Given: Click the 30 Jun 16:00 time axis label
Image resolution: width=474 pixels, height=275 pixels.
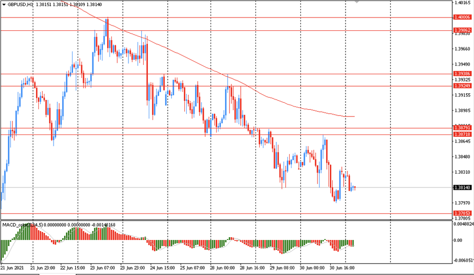Looking at the screenshot, I should point(342,268).
